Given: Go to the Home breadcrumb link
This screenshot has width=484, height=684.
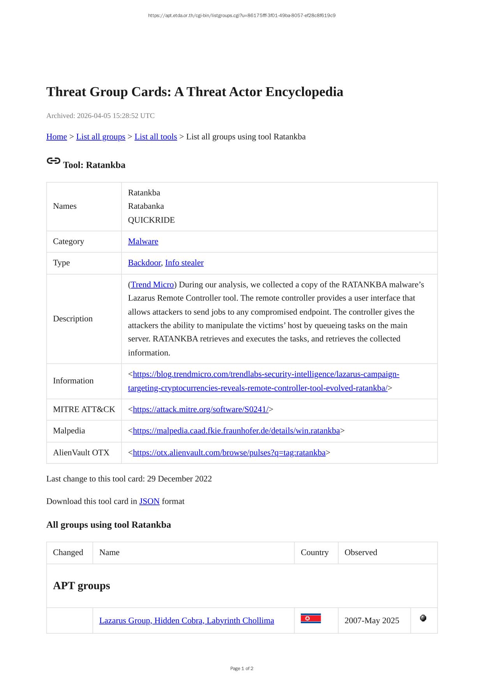Looking at the screenshot, I should coord(57,137).
